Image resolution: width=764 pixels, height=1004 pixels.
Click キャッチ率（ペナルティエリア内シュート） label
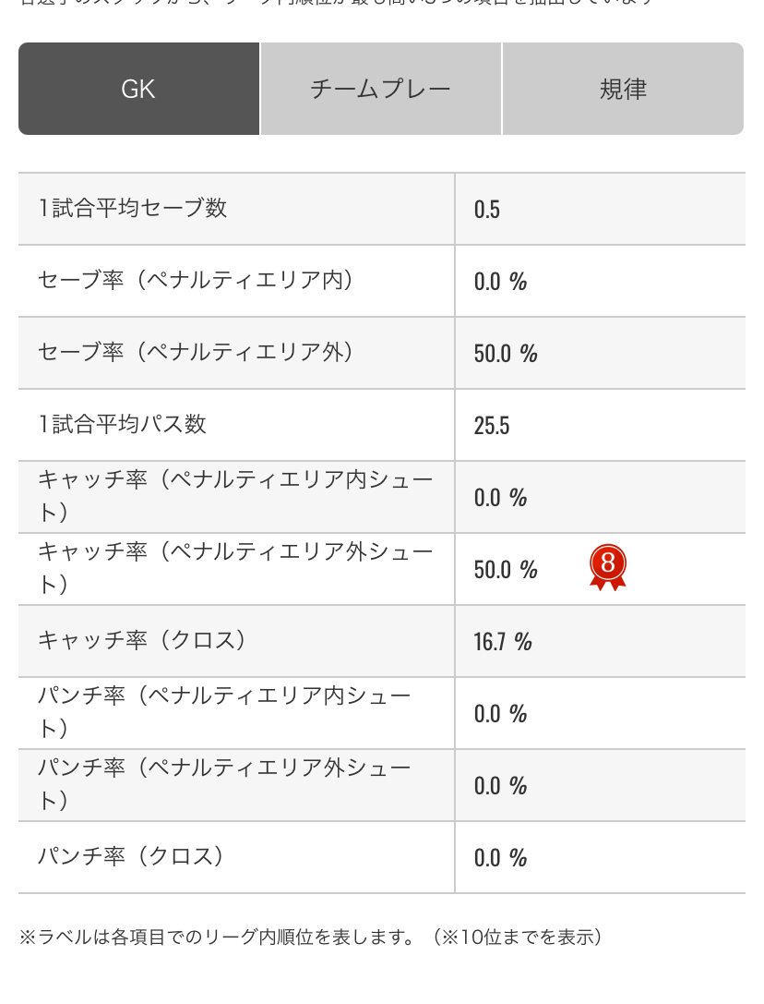pos(235,496)
